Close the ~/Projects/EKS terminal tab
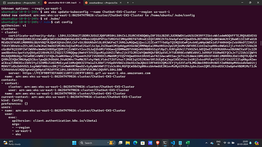The image size is (262, 147). (39, 3)
